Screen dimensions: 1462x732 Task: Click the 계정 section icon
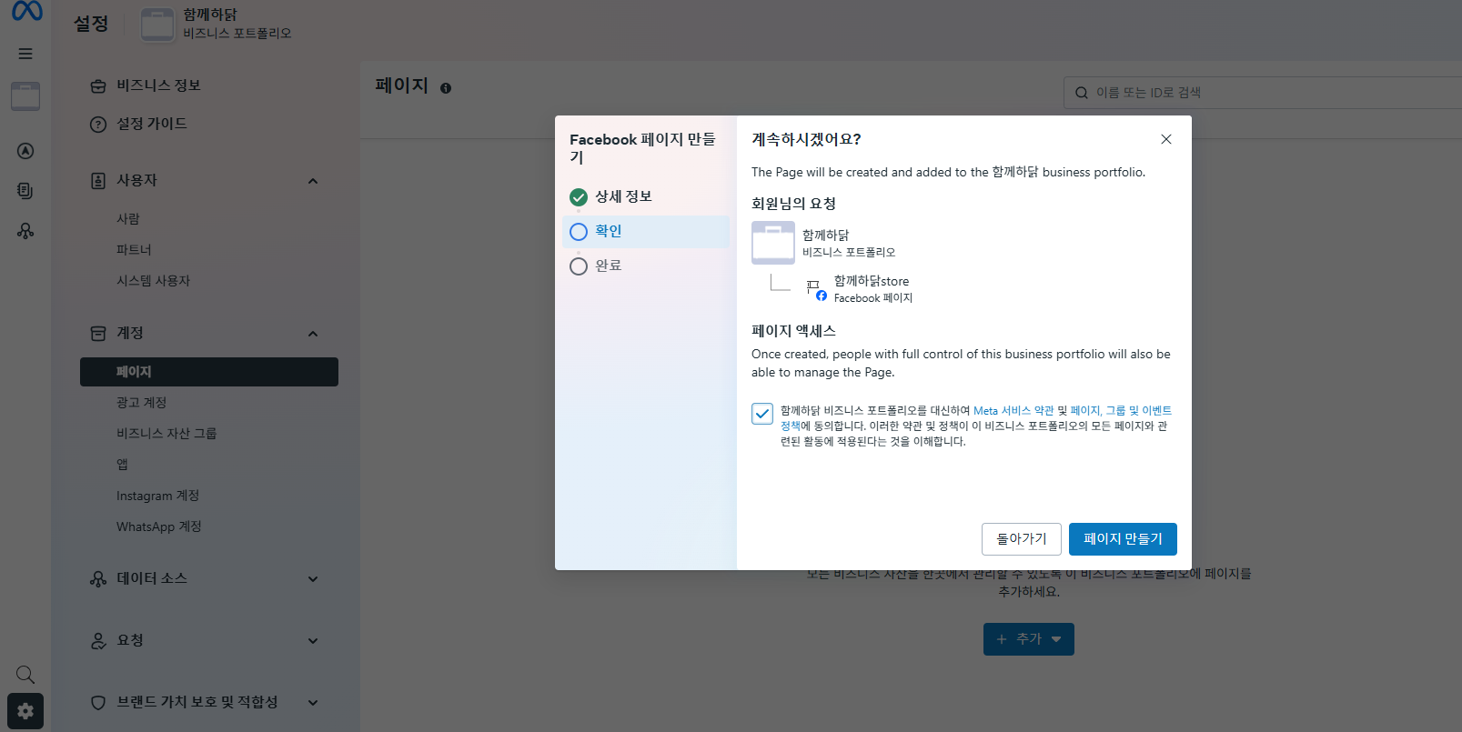(98, 334)
